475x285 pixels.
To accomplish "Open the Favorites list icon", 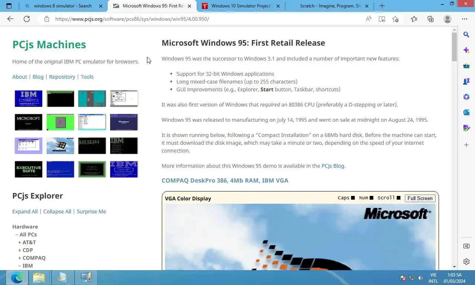I will click(x=414, y=19).
